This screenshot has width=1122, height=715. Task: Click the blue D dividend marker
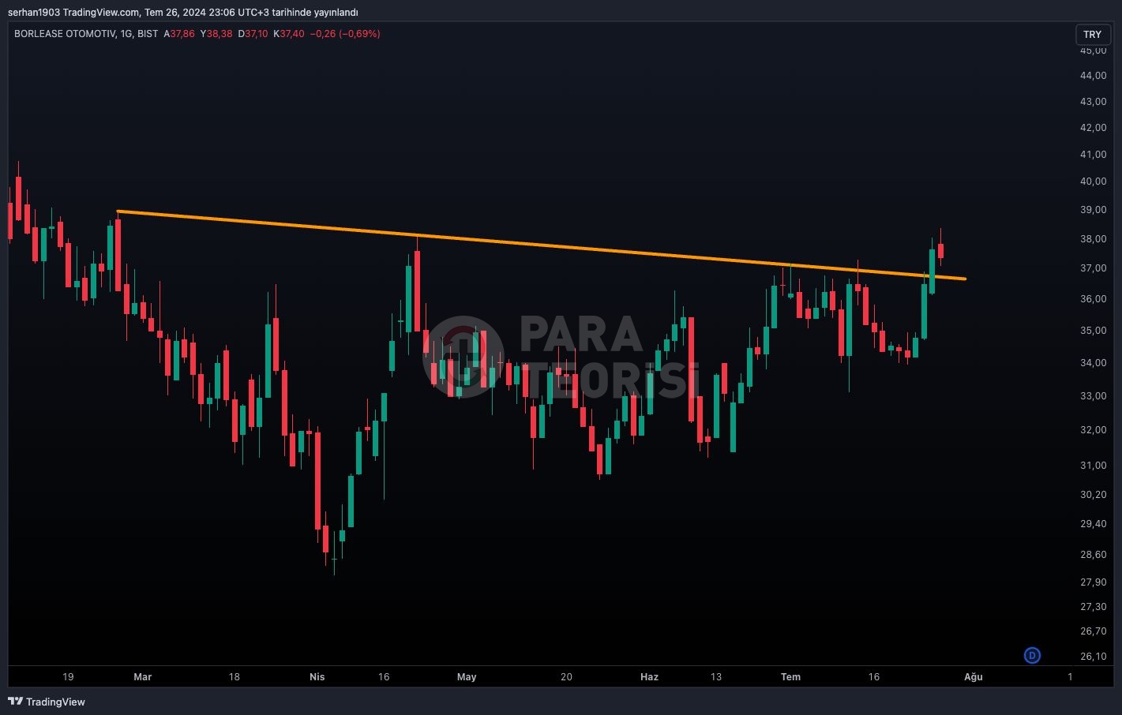pos(1032,655)
